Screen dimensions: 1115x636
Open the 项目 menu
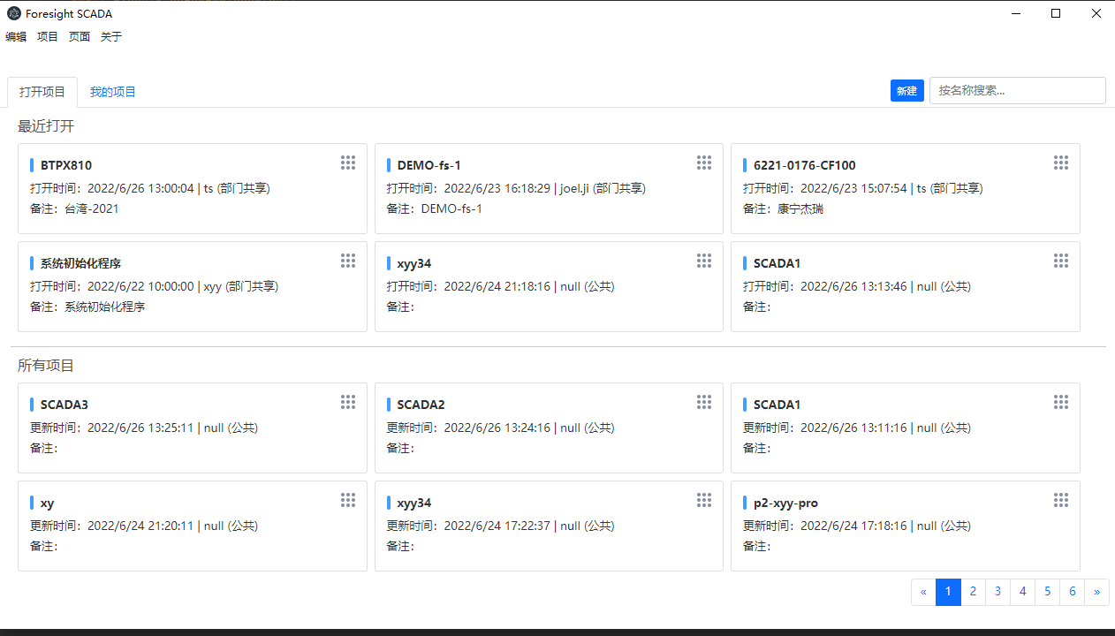(48, 37)
